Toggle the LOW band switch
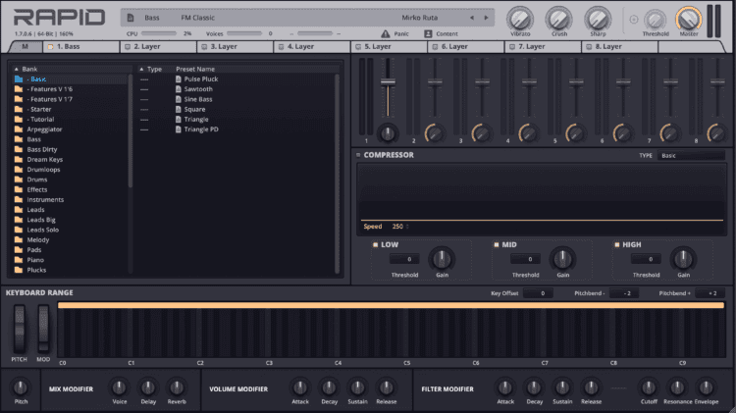Viewport: 736px width, 413px height. coord(375,244)
